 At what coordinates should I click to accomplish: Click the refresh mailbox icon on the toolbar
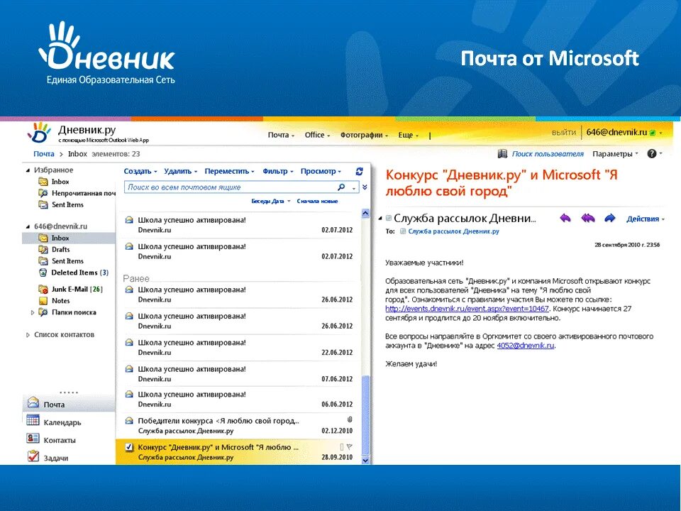360,171
